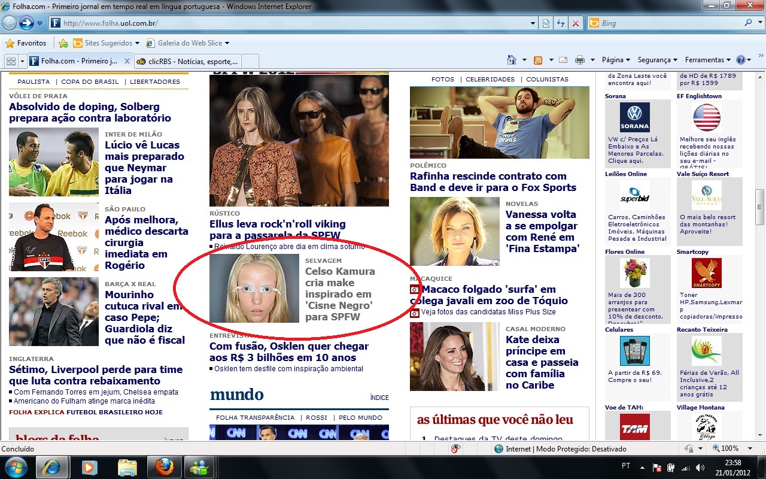766x479 pixels.
Task: Open a new blank tab
Action: tap(250, 60)
